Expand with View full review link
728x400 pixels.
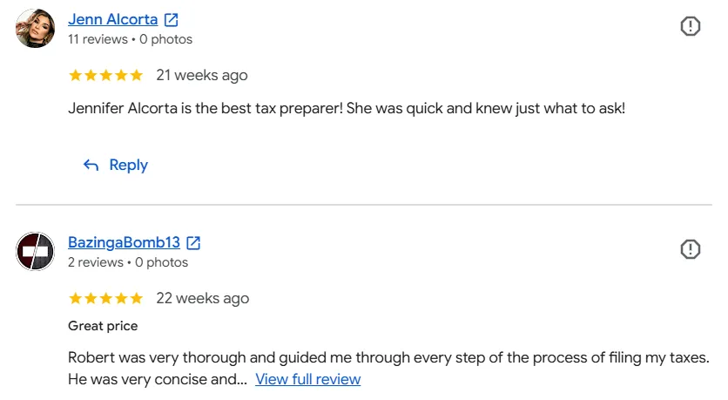point(307,379)
